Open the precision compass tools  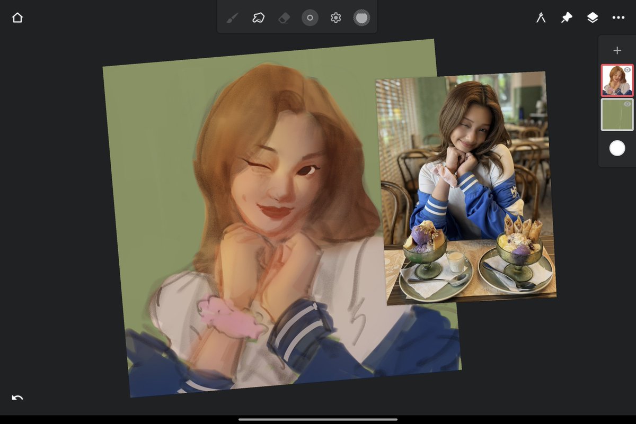tap(541, 18)
